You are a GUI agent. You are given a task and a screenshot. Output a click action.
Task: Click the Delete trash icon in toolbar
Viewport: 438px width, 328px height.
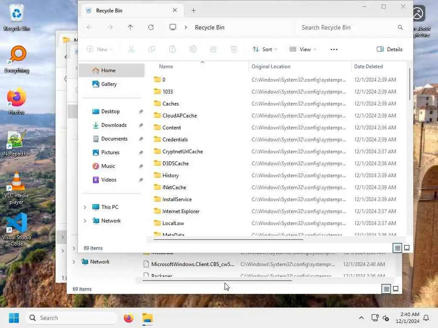234,50
